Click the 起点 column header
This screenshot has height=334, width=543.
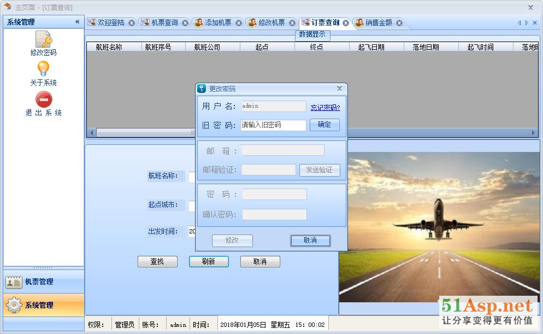[x=267, y=47]
